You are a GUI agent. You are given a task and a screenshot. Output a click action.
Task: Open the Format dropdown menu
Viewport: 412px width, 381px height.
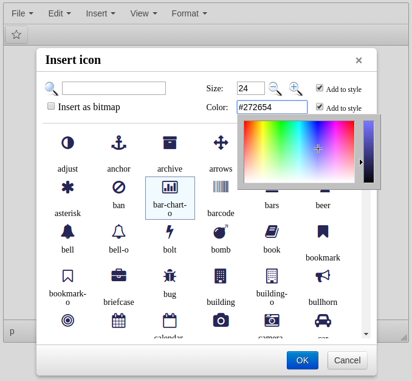coord(189,13)
